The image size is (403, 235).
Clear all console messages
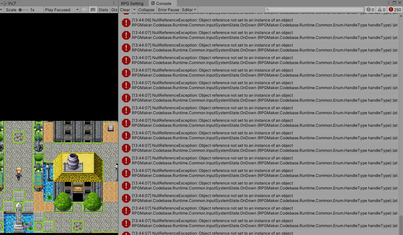click(x=125, y=10)
